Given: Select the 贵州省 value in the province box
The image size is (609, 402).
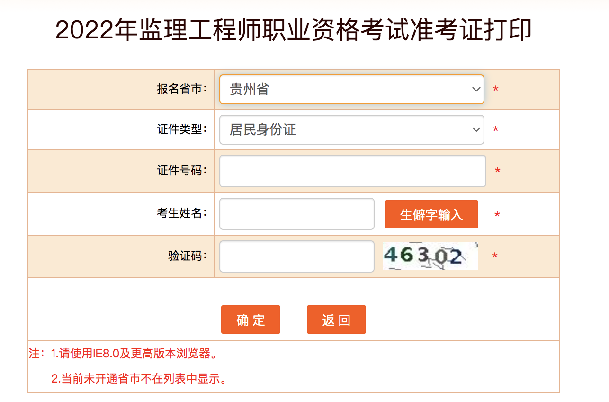Looking at the screenshot, I should (284, 89).
